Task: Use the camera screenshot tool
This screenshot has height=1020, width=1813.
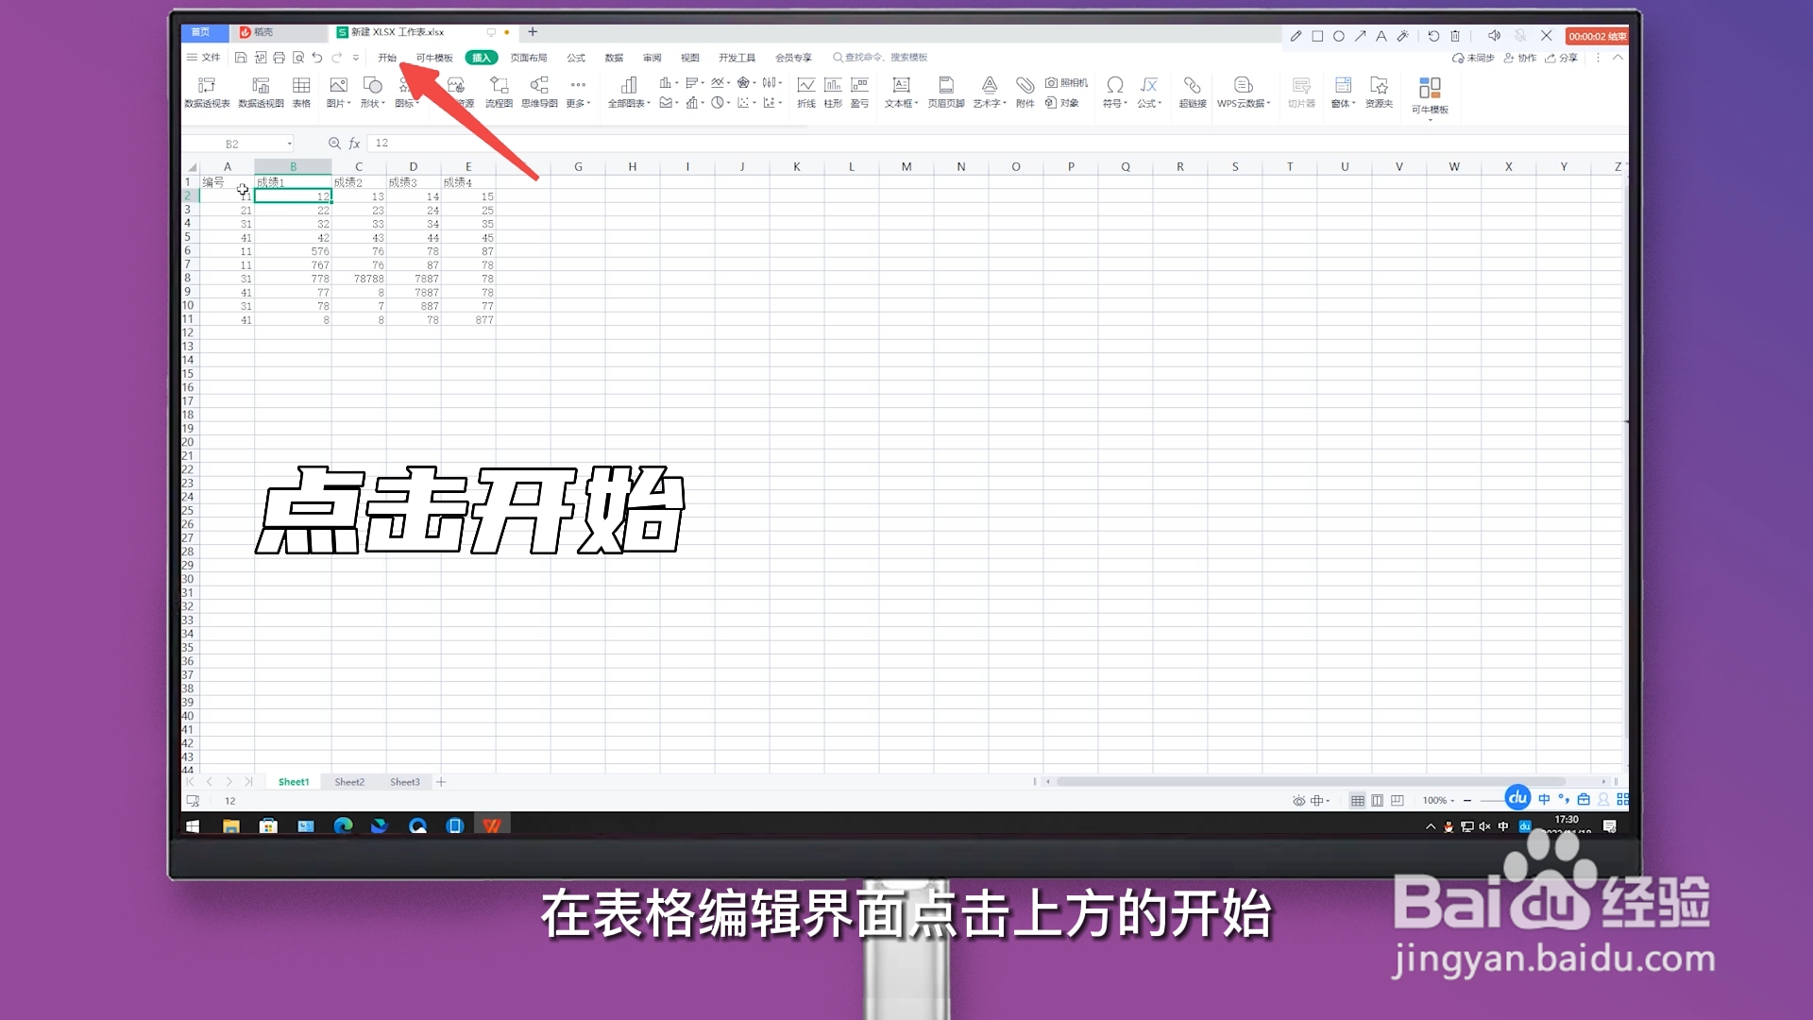Action: [x=1065, y=83]
